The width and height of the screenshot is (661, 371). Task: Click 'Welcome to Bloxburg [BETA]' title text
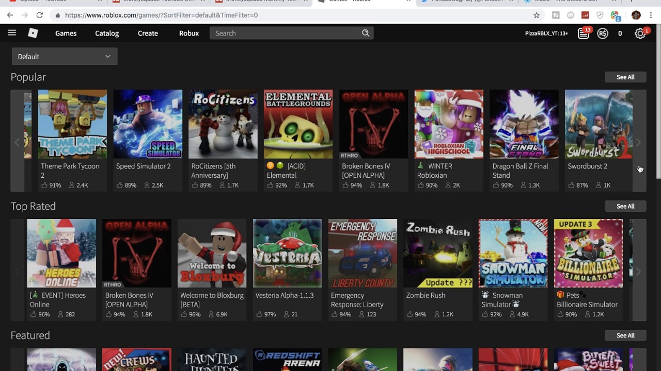(212, 300)
